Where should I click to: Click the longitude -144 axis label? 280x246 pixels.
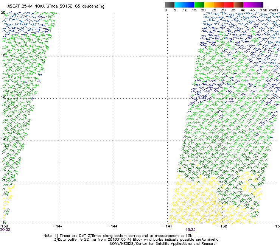pos(113,226)
